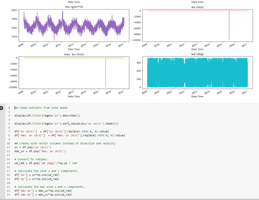The height and width of the screenshot is (200, 259).
Task: Place cursor on df['max Wy'] assignment line
Action: coord(43,195)
